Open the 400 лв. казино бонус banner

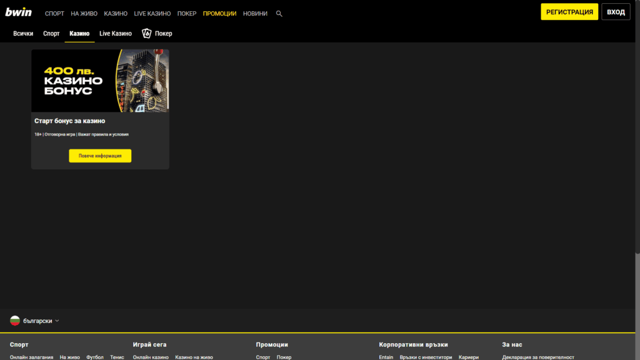click(101, 80)
